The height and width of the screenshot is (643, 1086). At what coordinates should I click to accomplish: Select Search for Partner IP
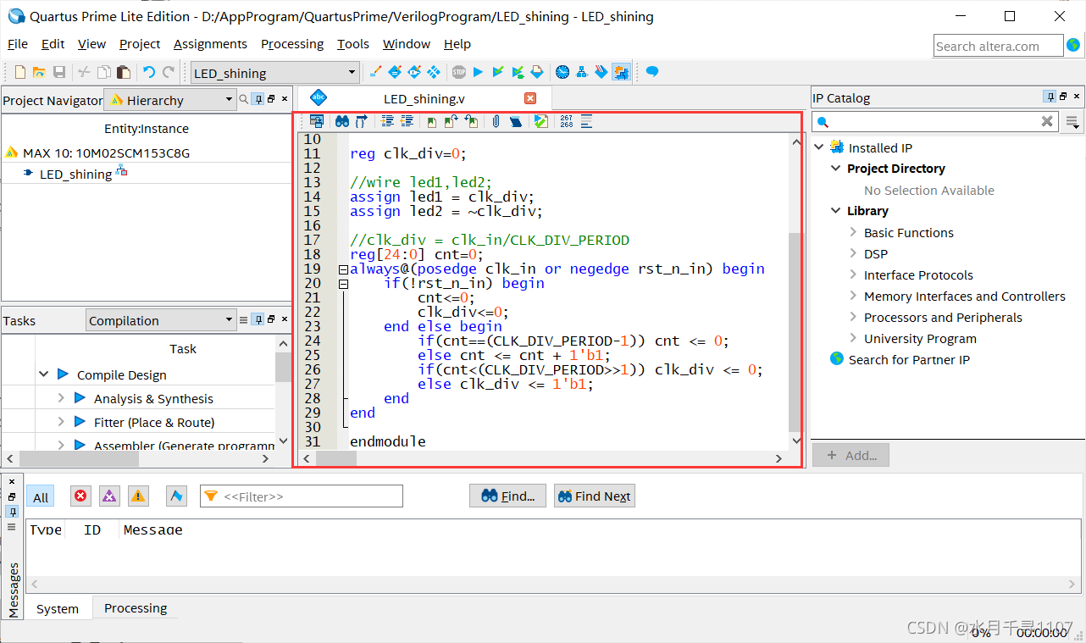click(x=909, y=359)
